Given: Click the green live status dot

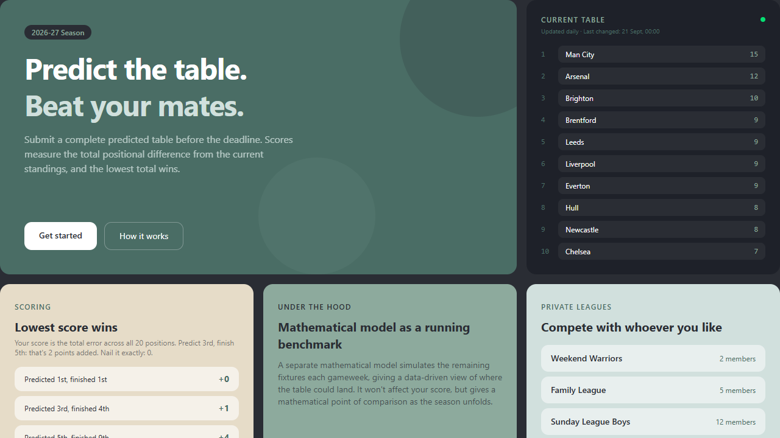Looking at the screenshot, I should (762, 19).
